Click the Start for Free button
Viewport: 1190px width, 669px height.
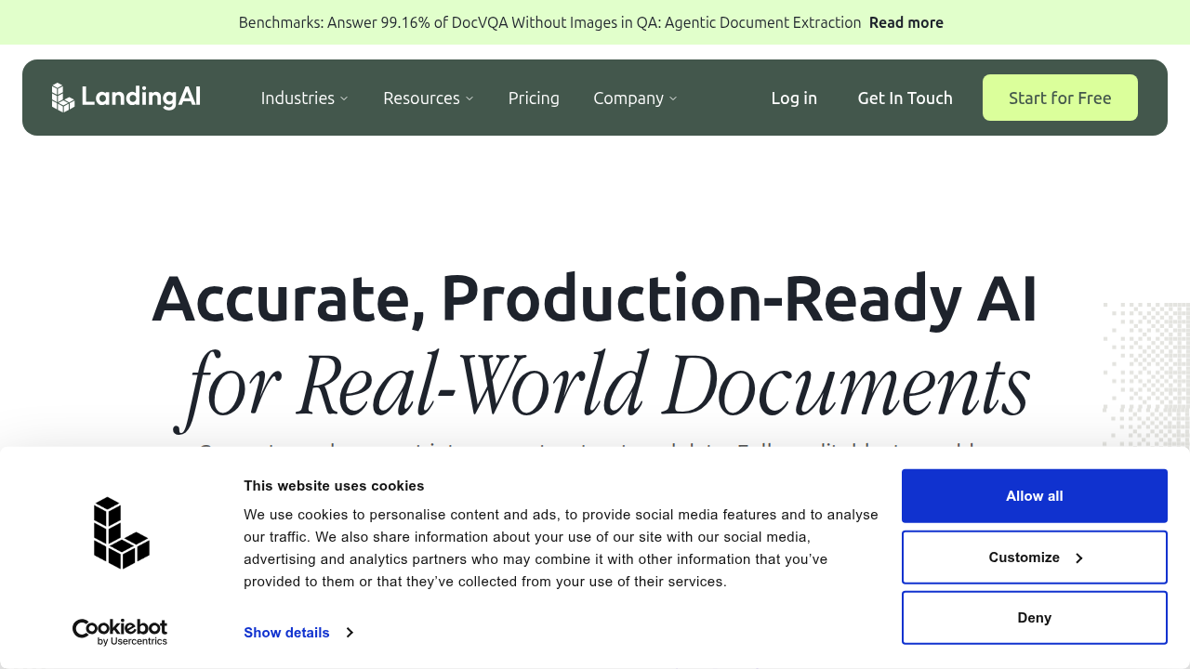coord(1060,98)
